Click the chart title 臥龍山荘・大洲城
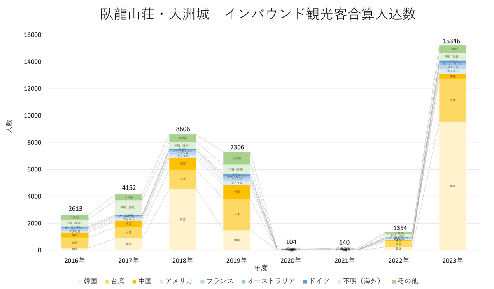Viewport: 494px width, 289px height. click(156, 14)
